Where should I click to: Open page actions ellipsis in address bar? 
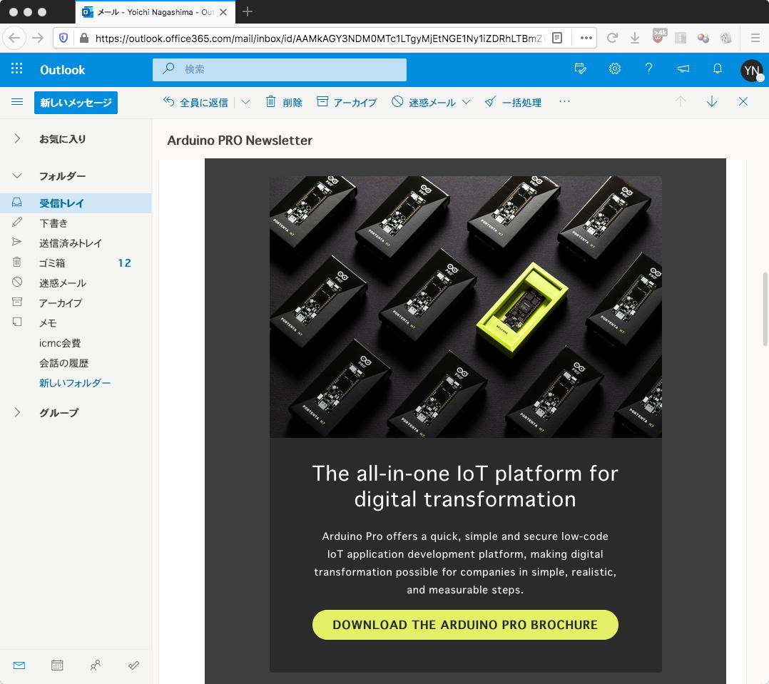coord(586,38)
